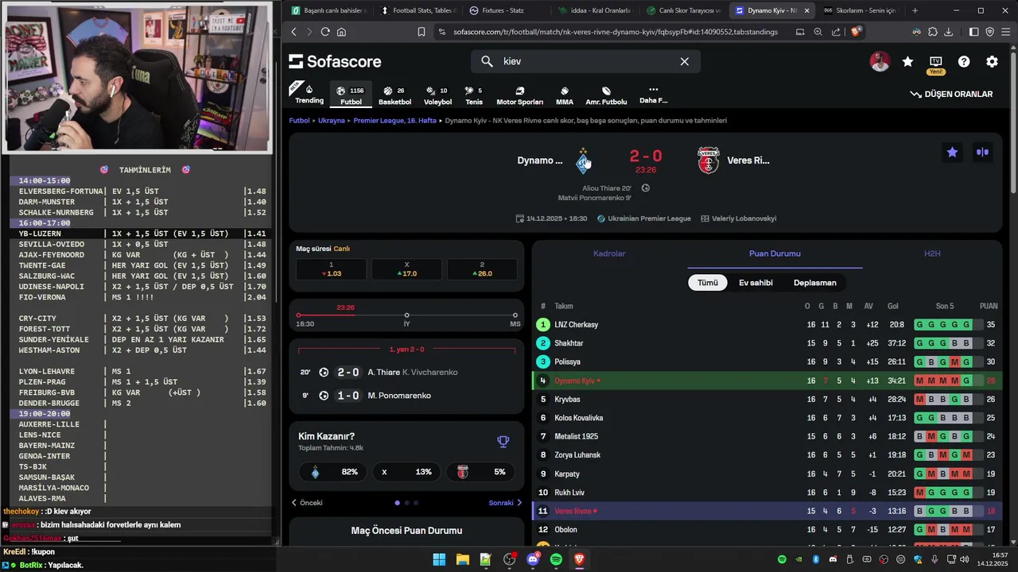This screenshot has width=1018, height=572.
Task: Select the Tenis sport category
Action: pos(474,95)
